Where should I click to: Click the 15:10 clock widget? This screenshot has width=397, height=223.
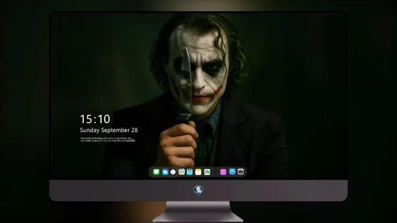(x=95, y=119)
